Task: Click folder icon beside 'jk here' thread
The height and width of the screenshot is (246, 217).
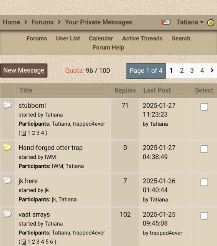Action: point(8,181)
